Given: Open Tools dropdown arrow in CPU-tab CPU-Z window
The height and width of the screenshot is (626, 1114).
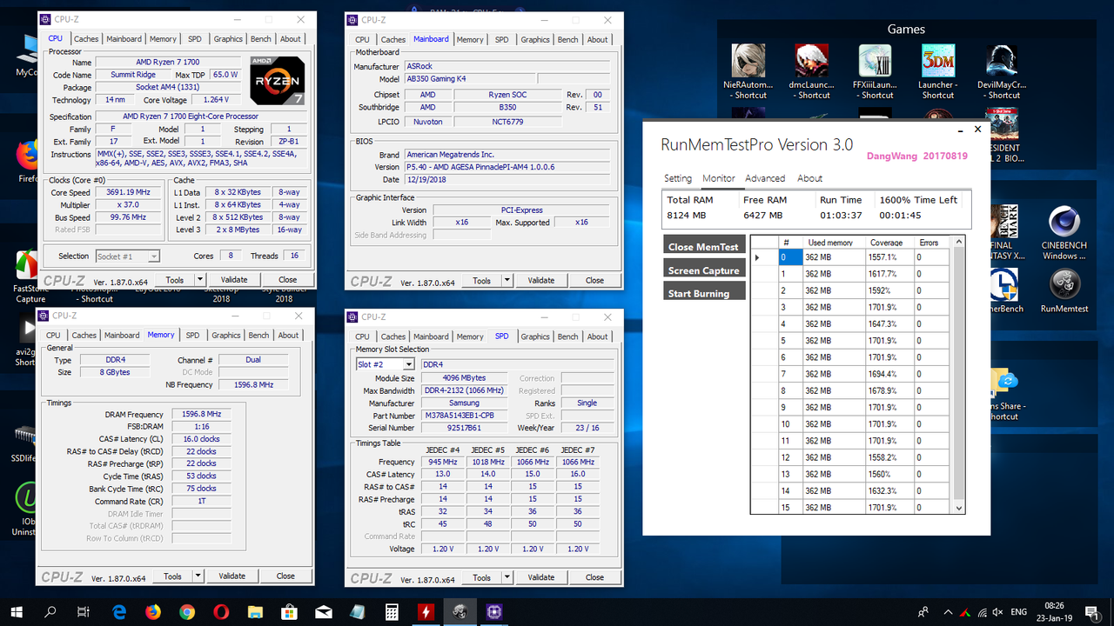Looking at the screenshot, I should 199,280.
